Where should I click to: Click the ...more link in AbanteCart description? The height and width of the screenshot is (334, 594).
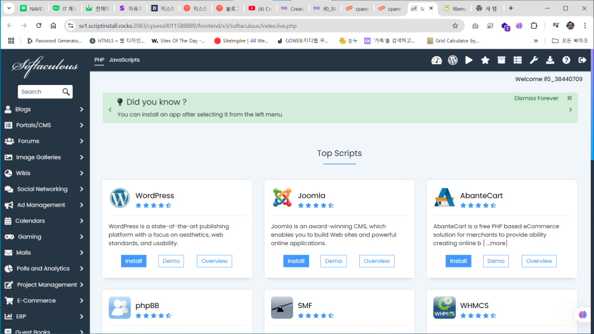pyautogui.click(x=496, y=243)
